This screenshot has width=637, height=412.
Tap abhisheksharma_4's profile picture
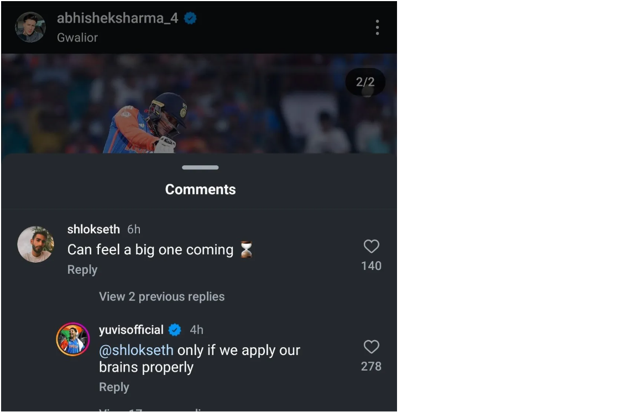30,27
